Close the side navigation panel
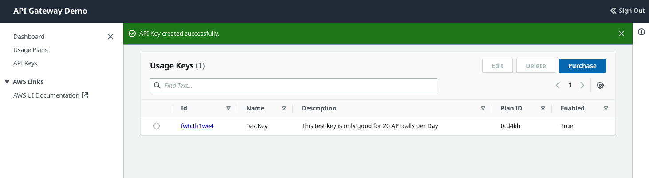Screen dimensions: 649x178 [x=110, y=37]
